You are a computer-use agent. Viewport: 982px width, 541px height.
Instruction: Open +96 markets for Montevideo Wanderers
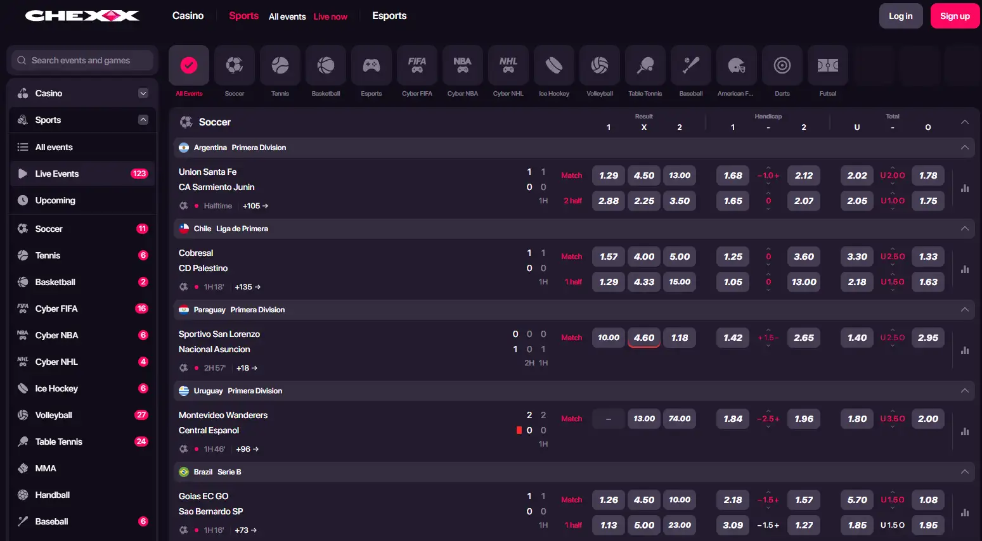tap(247, 449)
